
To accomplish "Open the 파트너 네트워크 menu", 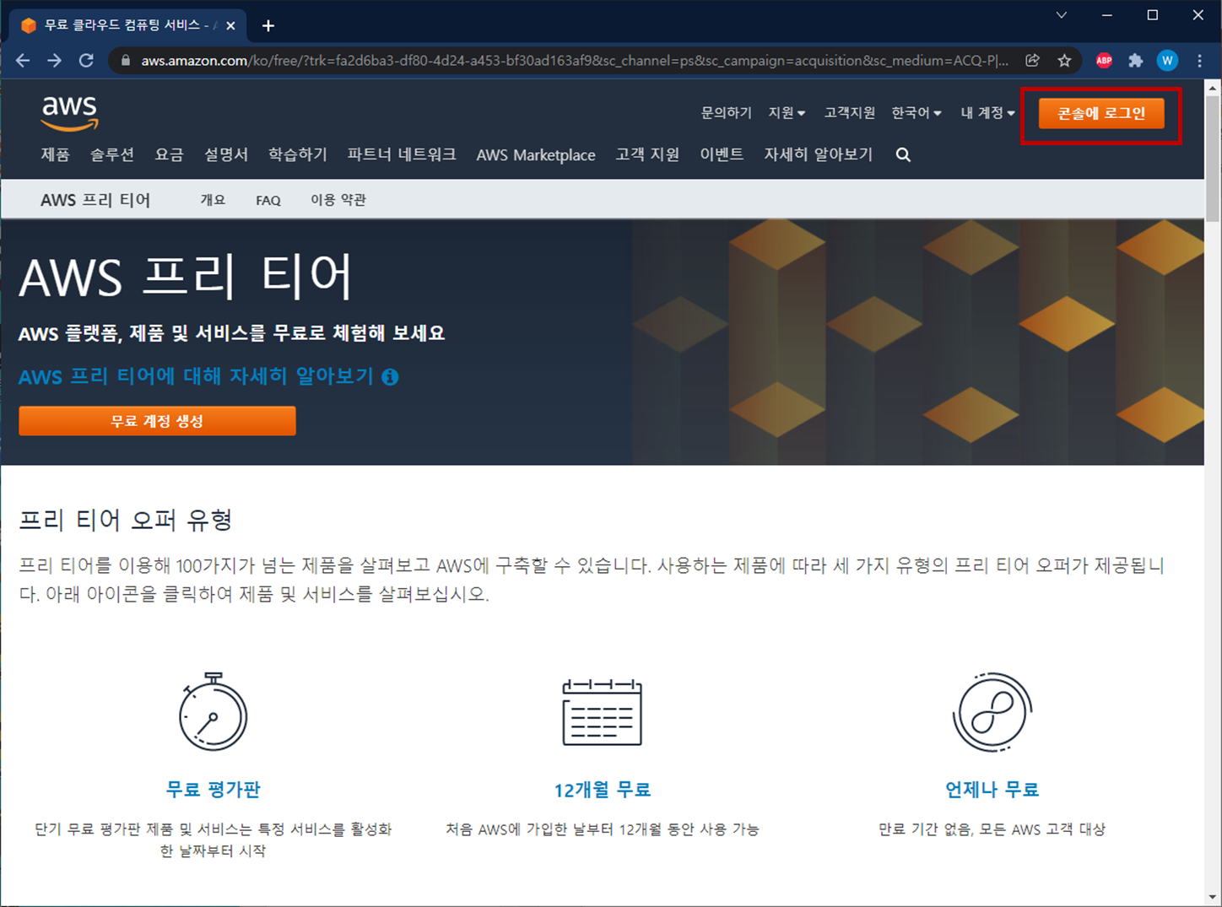I will coord(402,154).
